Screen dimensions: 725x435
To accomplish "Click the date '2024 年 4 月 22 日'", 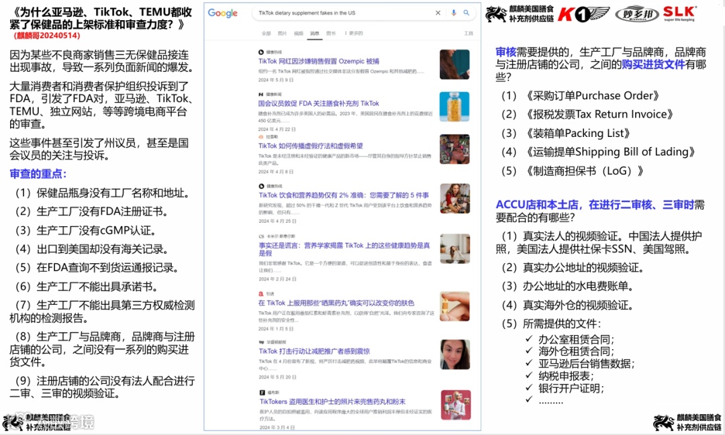I will click(x=277, y=130).
